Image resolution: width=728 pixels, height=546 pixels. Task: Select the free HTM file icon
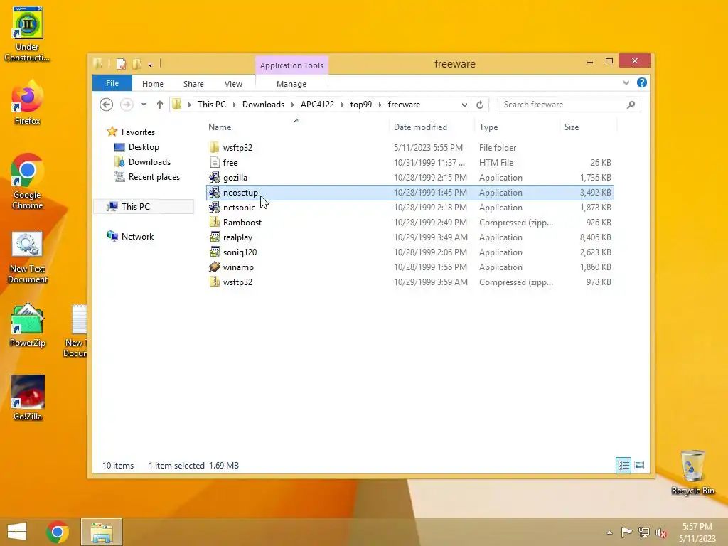click(214, 163)
